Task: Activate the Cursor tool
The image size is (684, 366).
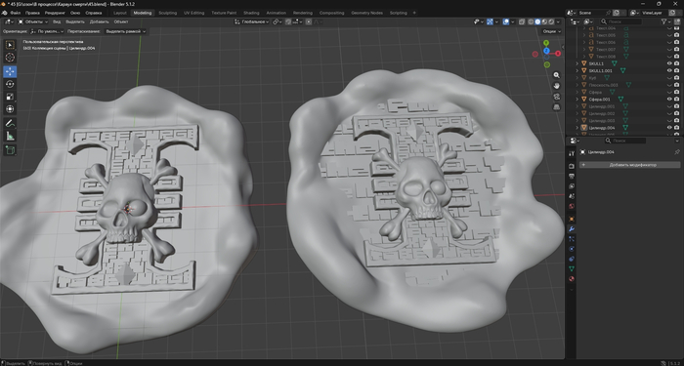Action: coord(10,57)
